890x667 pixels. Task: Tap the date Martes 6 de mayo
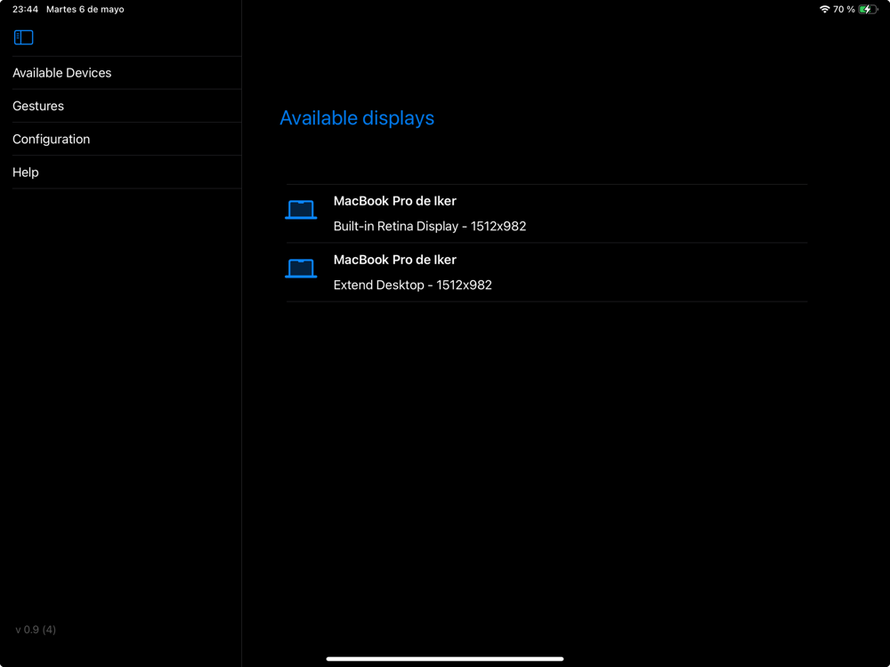85,9
